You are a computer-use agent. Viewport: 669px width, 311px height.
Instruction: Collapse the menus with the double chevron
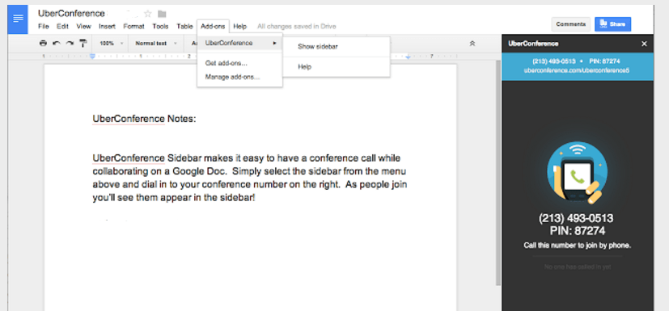pyautogui.click(x=472, y=43)
